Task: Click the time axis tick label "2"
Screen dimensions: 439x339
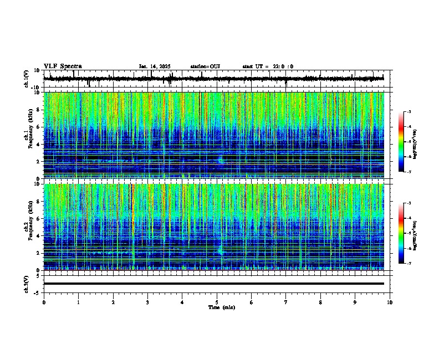Action: click(x=113, y=302)
